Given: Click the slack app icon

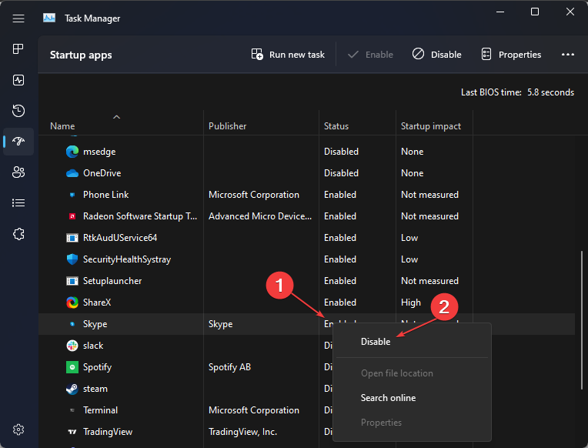Looking at the screenshot, I should (72, 346).
